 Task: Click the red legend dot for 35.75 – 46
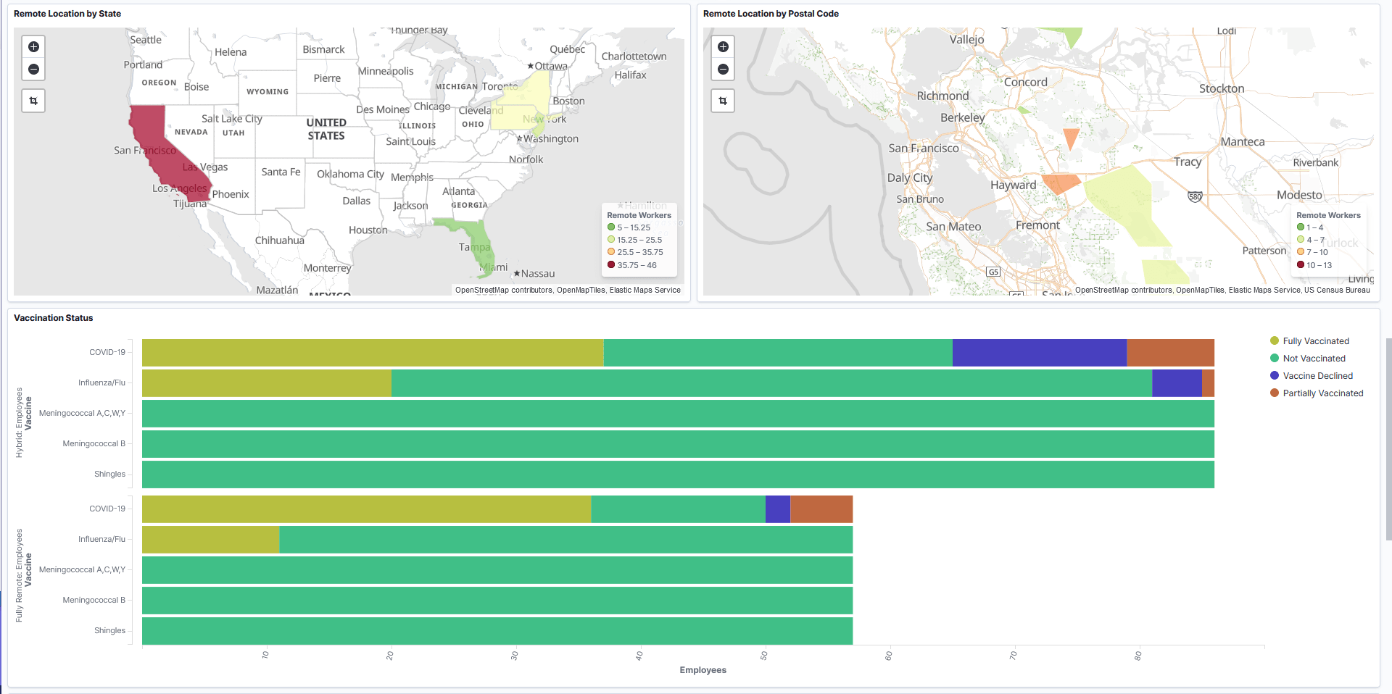(610, 265)
